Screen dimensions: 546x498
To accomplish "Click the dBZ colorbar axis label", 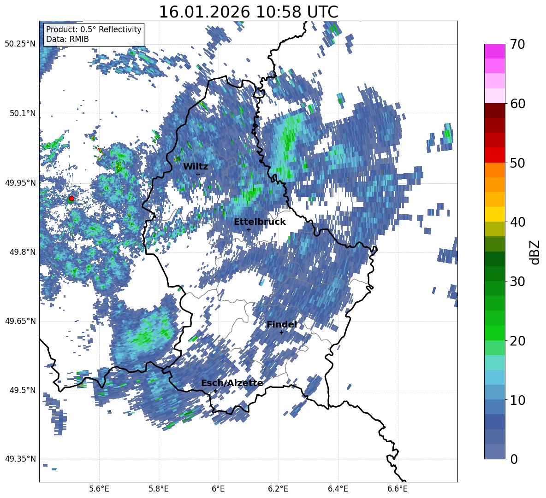I will [535, 252].
